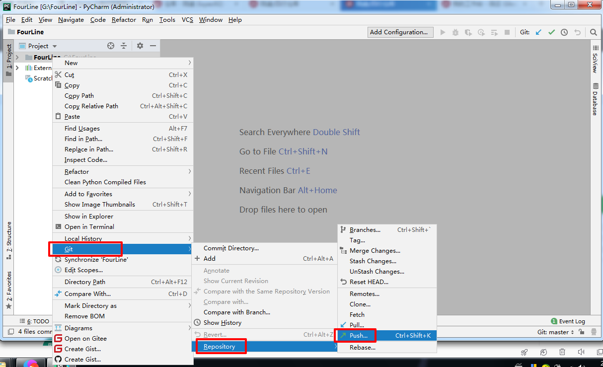603x367 pixels.
Task: Select Show History in Git submenu
Action: pyautogui.click(x=265, y=322)
